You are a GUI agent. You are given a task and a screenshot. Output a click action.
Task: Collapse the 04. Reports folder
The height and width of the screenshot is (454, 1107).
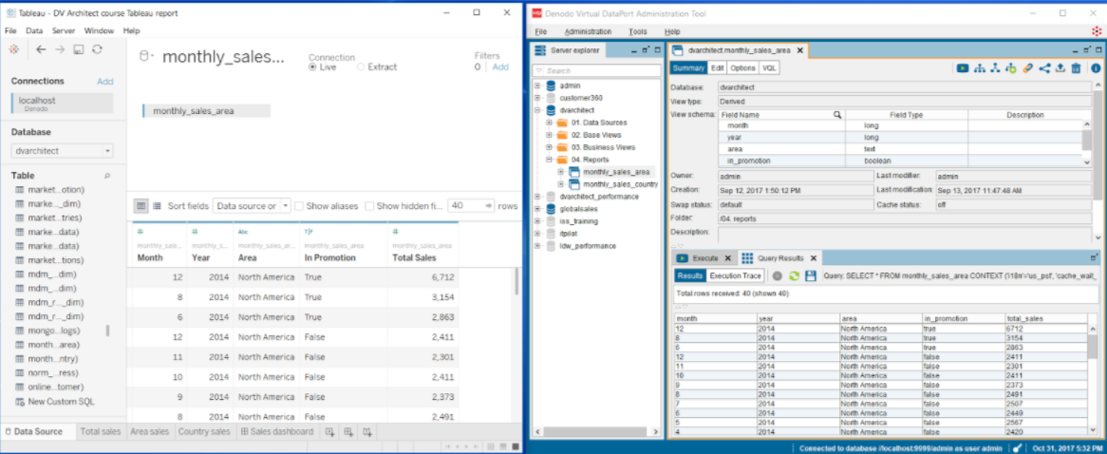click(550, 160)
